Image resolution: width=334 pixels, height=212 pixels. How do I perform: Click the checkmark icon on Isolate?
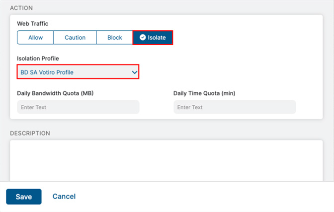coord(143,37)
